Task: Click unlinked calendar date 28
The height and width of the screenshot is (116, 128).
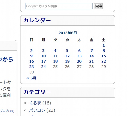Action: click(91, 67)
